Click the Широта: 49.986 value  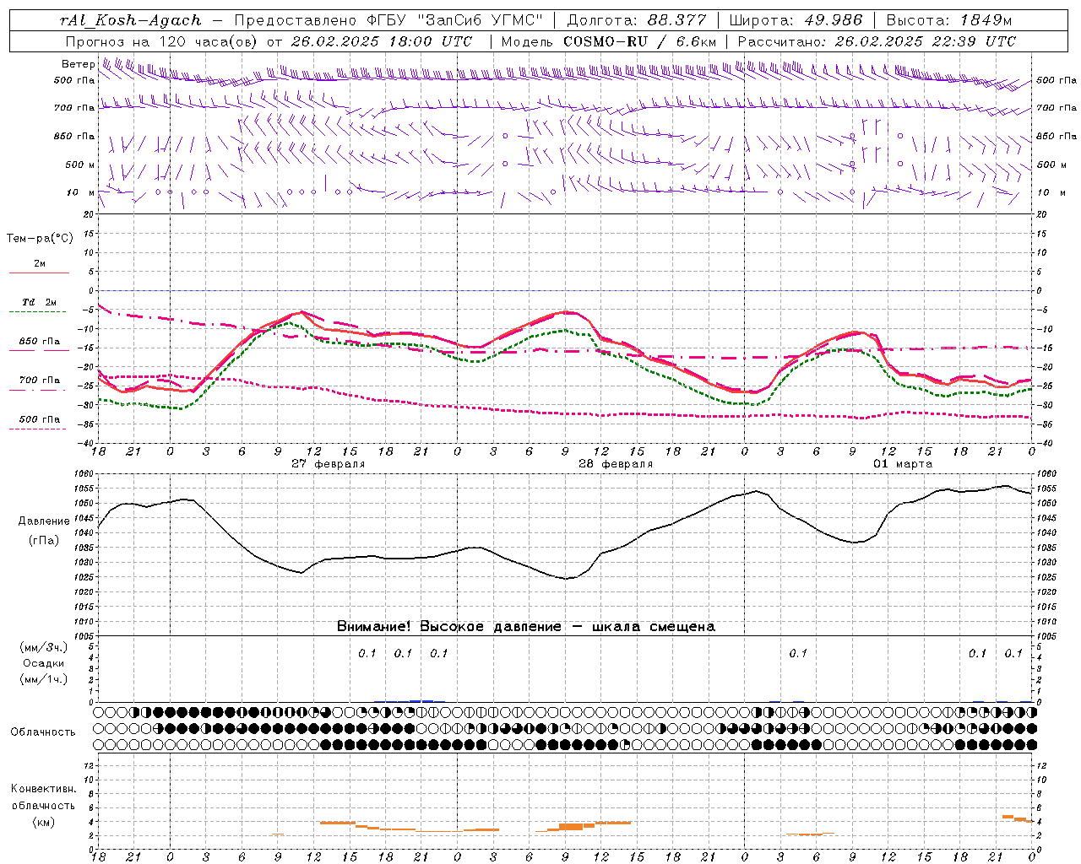pyautogui.click(x=796, y=20)
